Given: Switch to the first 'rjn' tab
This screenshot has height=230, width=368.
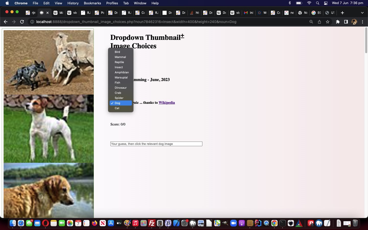Looking at the screenshot, I should tap(31, 13).
